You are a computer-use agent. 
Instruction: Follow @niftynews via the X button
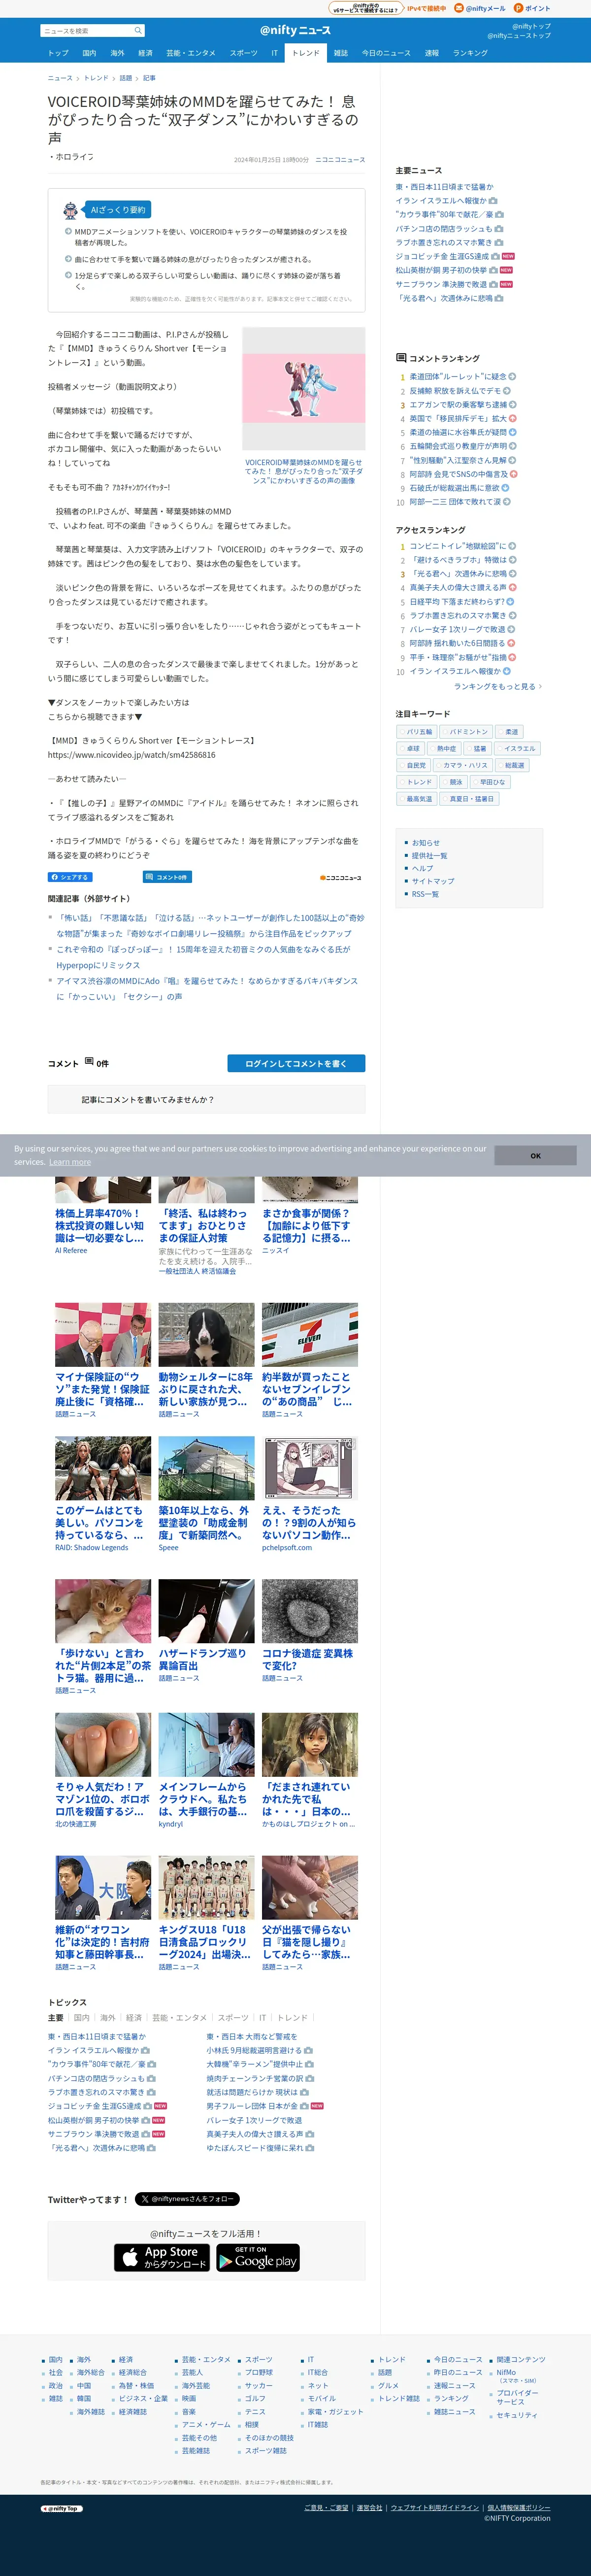(187, 2198)
